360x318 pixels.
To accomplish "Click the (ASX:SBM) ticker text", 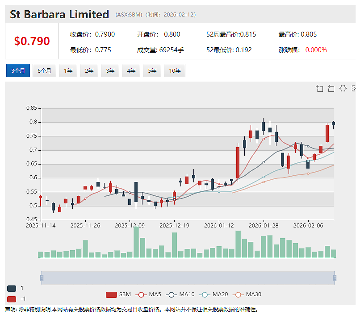I will coord(129,15).
